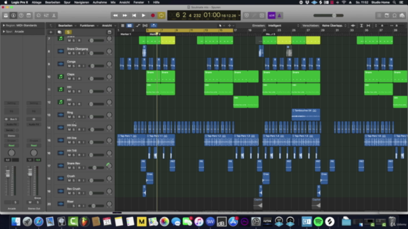Go to beginning of project button

click(134, 15)
